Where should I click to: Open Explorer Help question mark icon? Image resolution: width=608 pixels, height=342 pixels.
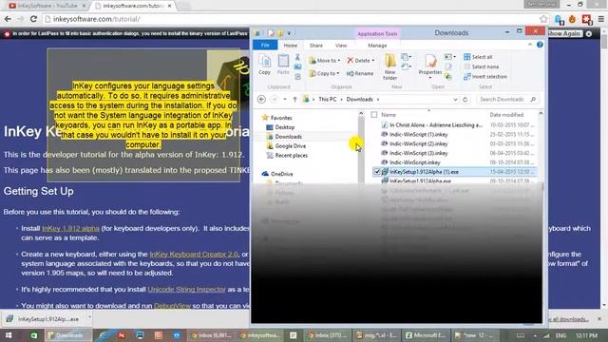tap(540, 45)
